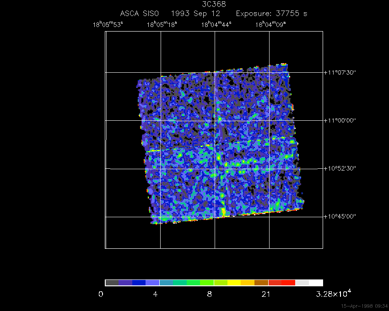Click the 3.28×10⁴ maximum scale value
Screen dimensions: 389x311
[334, 294]
